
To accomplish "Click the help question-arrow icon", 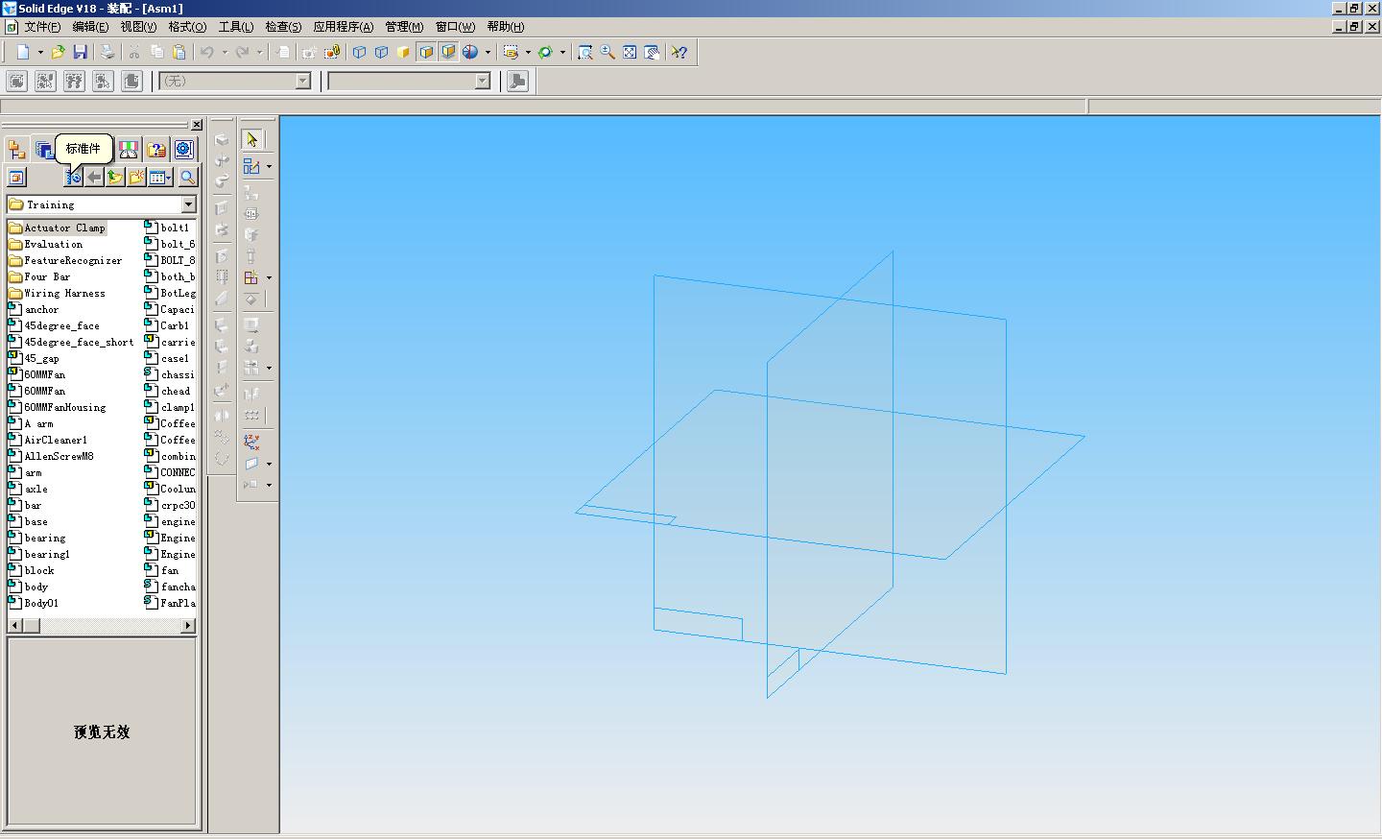I will pos(679,52).
